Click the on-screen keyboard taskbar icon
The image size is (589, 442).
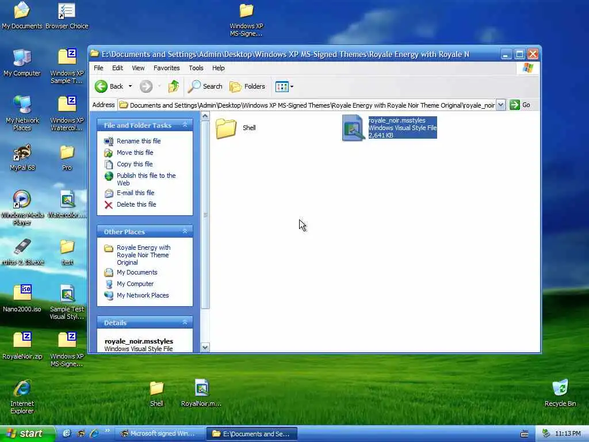tap(525, 434)
